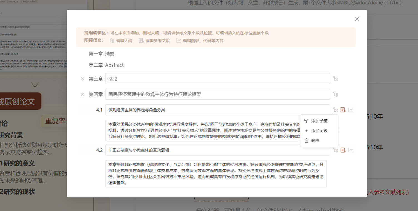Click the 成原创论文 button in the background page
This screenshot has width=418, height=211.
21,101
